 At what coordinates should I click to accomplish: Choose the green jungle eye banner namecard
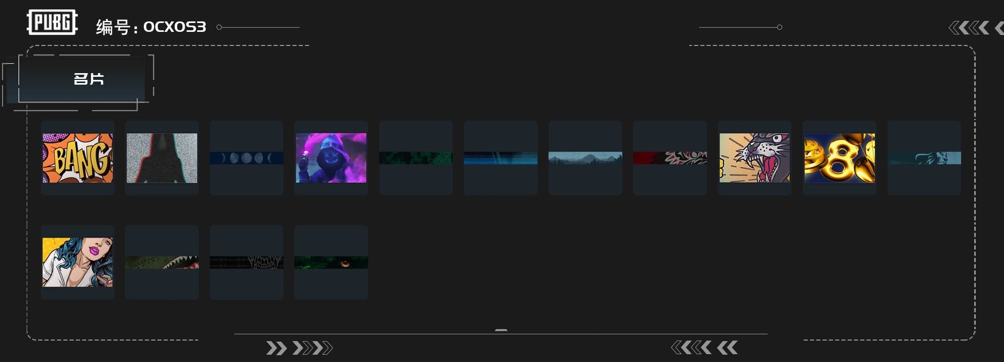(x=331, y=262)
